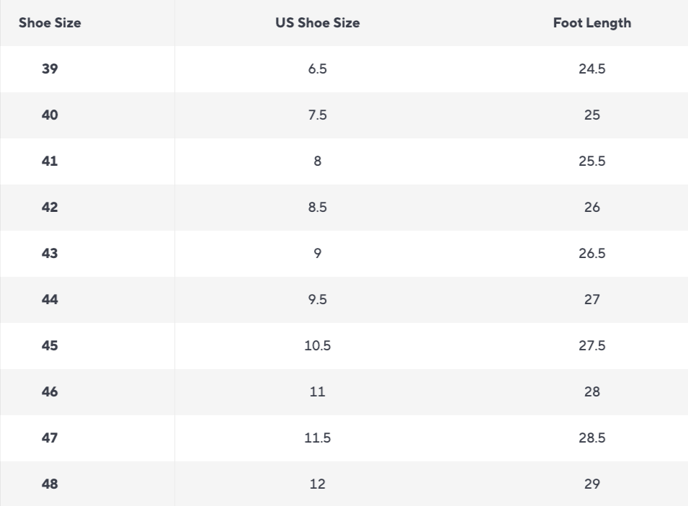Select shoe size 48 cell
This screenshot has height=506, width=688.
[50, 484]
